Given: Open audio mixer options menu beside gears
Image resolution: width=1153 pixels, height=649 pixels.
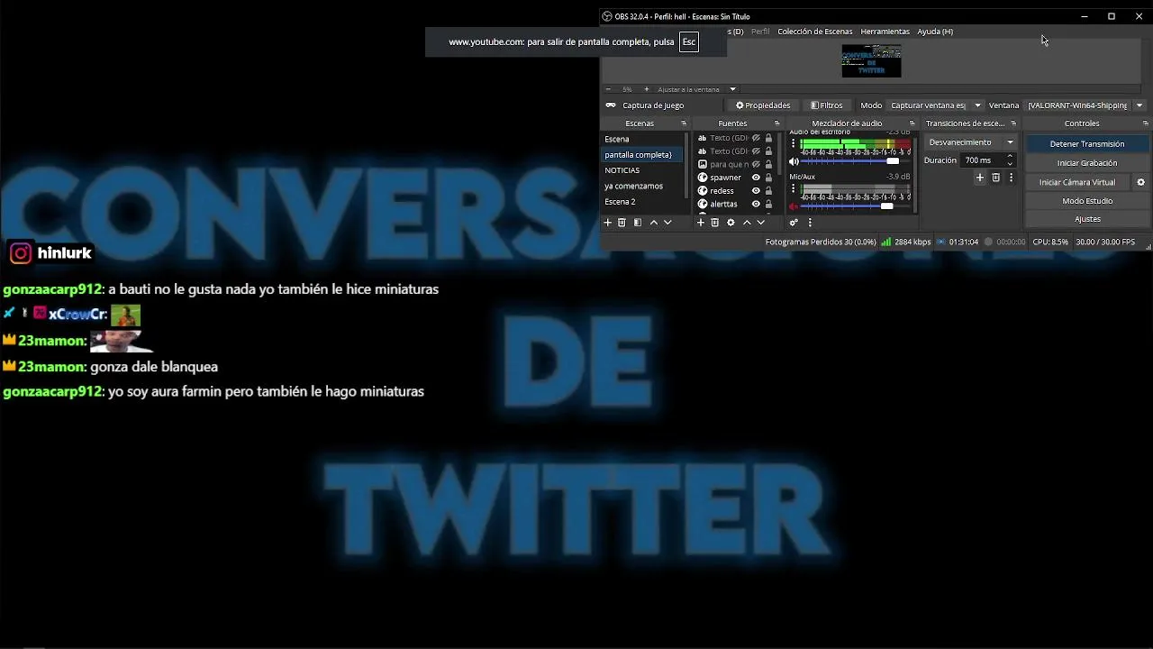Looking at the screenshot, I should coord(810,223).
